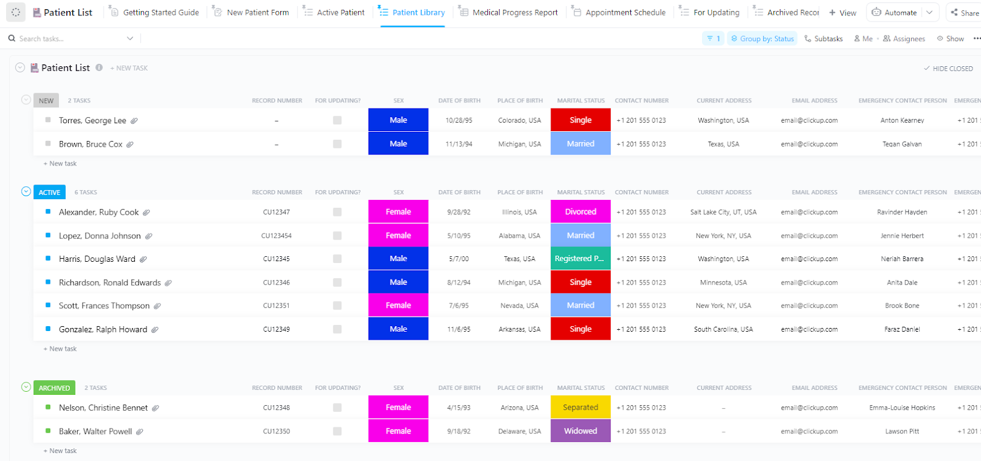Viewport: 981px width, 461px height.
Task: Click + NEW TASK beside Patient List heading
Action: click(x=129, y=68)
